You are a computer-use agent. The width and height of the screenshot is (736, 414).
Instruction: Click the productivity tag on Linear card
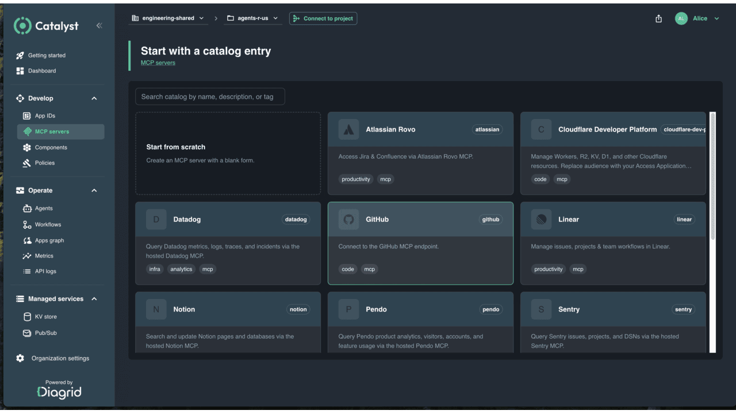click(549, 269)
